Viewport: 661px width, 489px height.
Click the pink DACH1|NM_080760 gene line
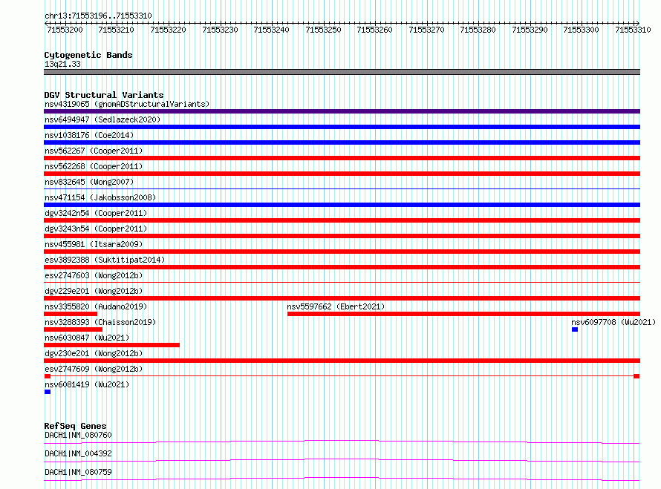(x=342, y=442)
